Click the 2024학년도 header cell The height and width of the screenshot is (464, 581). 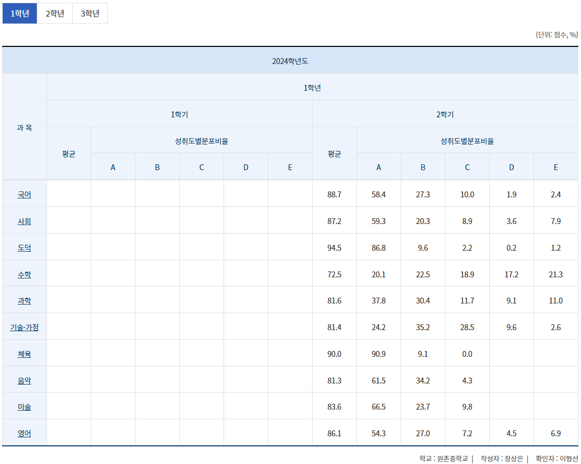(290, 61)
